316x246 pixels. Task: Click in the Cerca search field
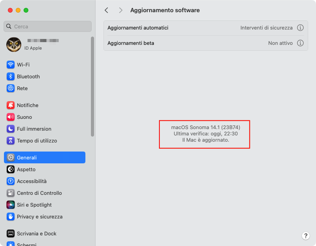point(48,26)
